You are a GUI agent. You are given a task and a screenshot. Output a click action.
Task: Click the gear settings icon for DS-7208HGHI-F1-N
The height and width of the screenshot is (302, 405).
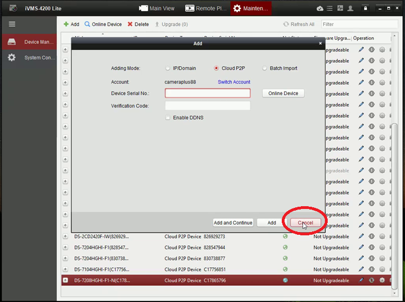[x=382, y=280]
